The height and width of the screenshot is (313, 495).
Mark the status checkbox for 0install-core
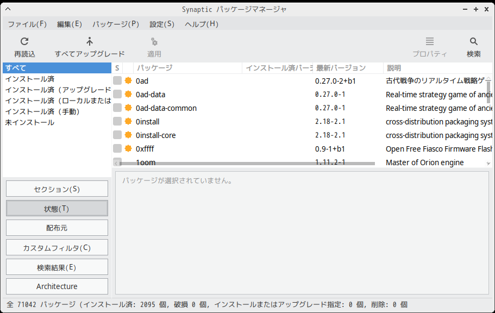(x=117, y=135)
